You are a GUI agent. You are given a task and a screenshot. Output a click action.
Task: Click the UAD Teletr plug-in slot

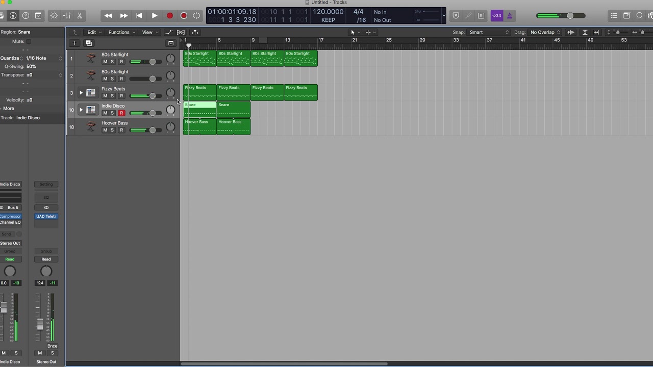(x=46, y=216)
